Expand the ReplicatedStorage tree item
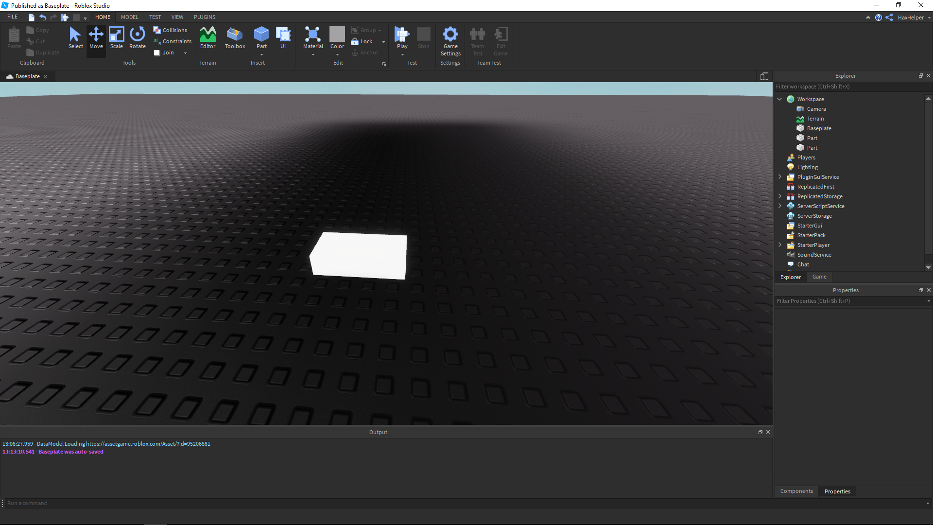This screenshot has width=933, height=525. pyautogui.click(x=780, y=196)
